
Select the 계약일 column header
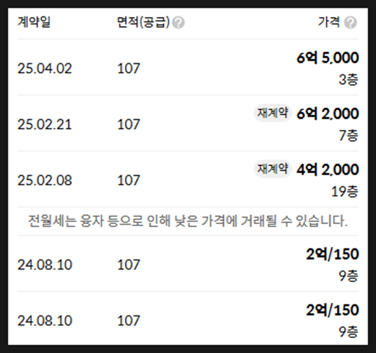click(x=34, y=22)
